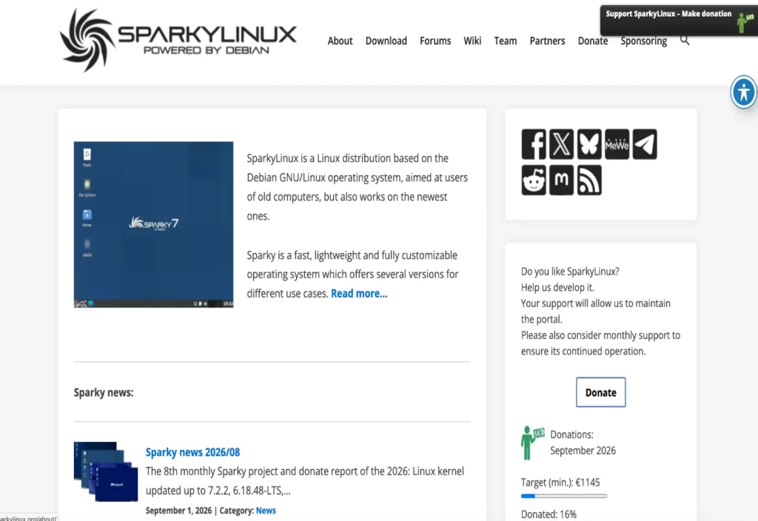The width and height of the screenshot is (758, 521).
Task: Follow the Read more... link
Action: click(x=359, y=293)
